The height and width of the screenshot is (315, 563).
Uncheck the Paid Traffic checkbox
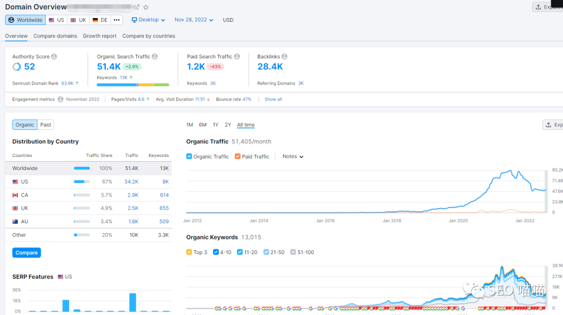tap(237, 156)
